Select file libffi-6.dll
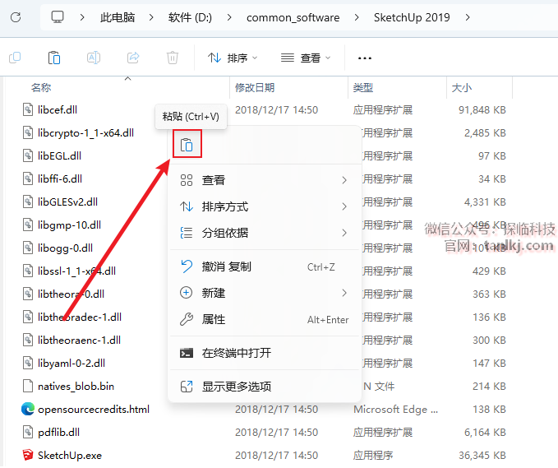The height and width of the screenshot is (468, 558). pyautogui.click(x=60, y=178)
